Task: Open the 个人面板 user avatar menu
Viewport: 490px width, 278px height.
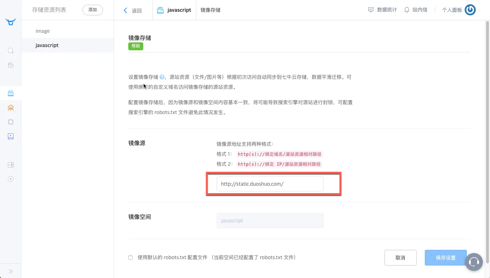Action: 470,10
